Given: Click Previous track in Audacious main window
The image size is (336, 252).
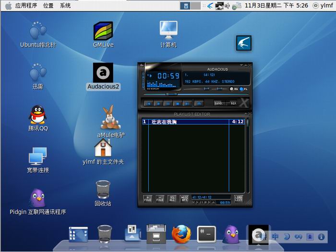Looking at the screenshot, I should (148, 103).
